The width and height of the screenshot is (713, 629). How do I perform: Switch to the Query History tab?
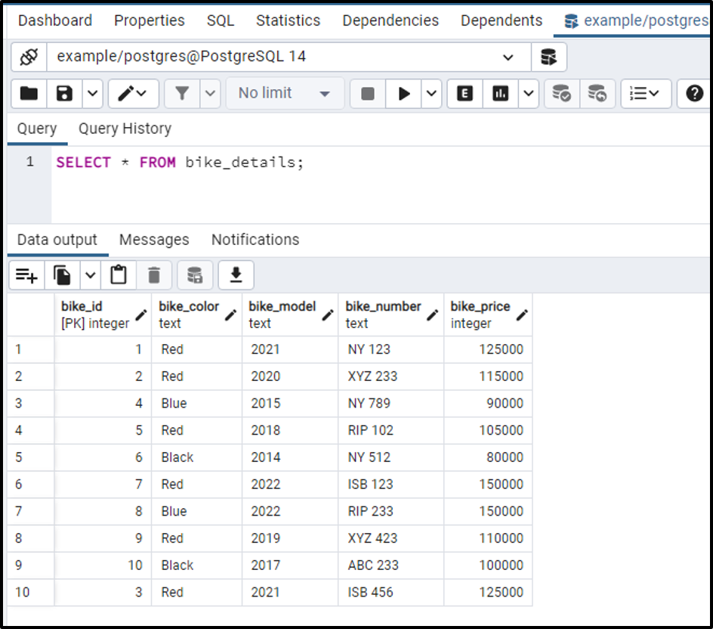coord(124,129)
